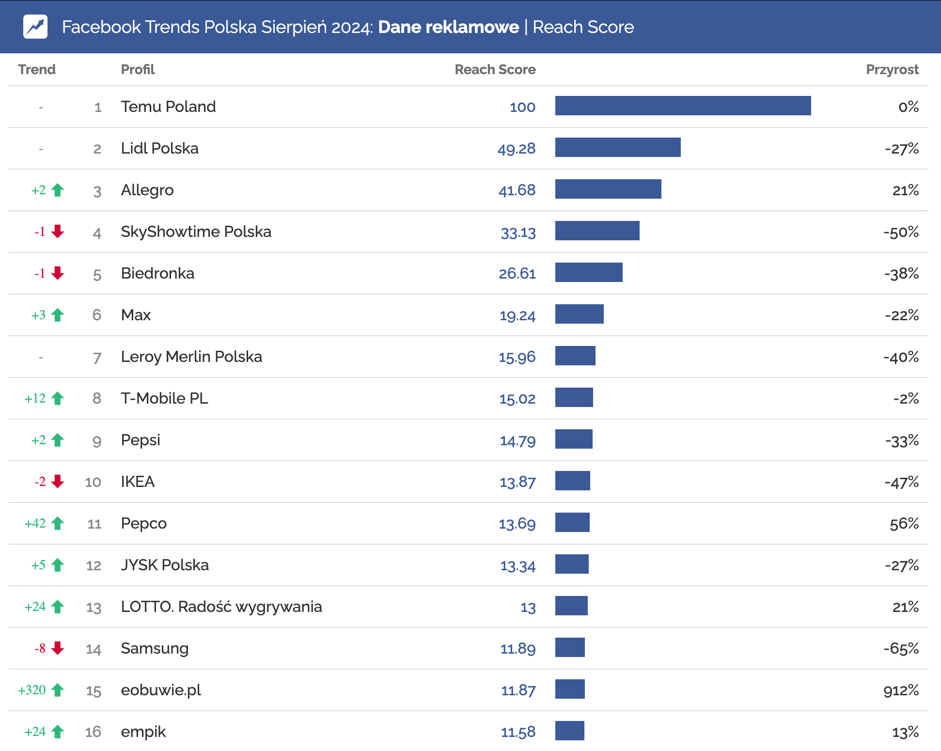Select the SkyShowtime Polska profile name
The image size is (941, 751).
(196, 232)
